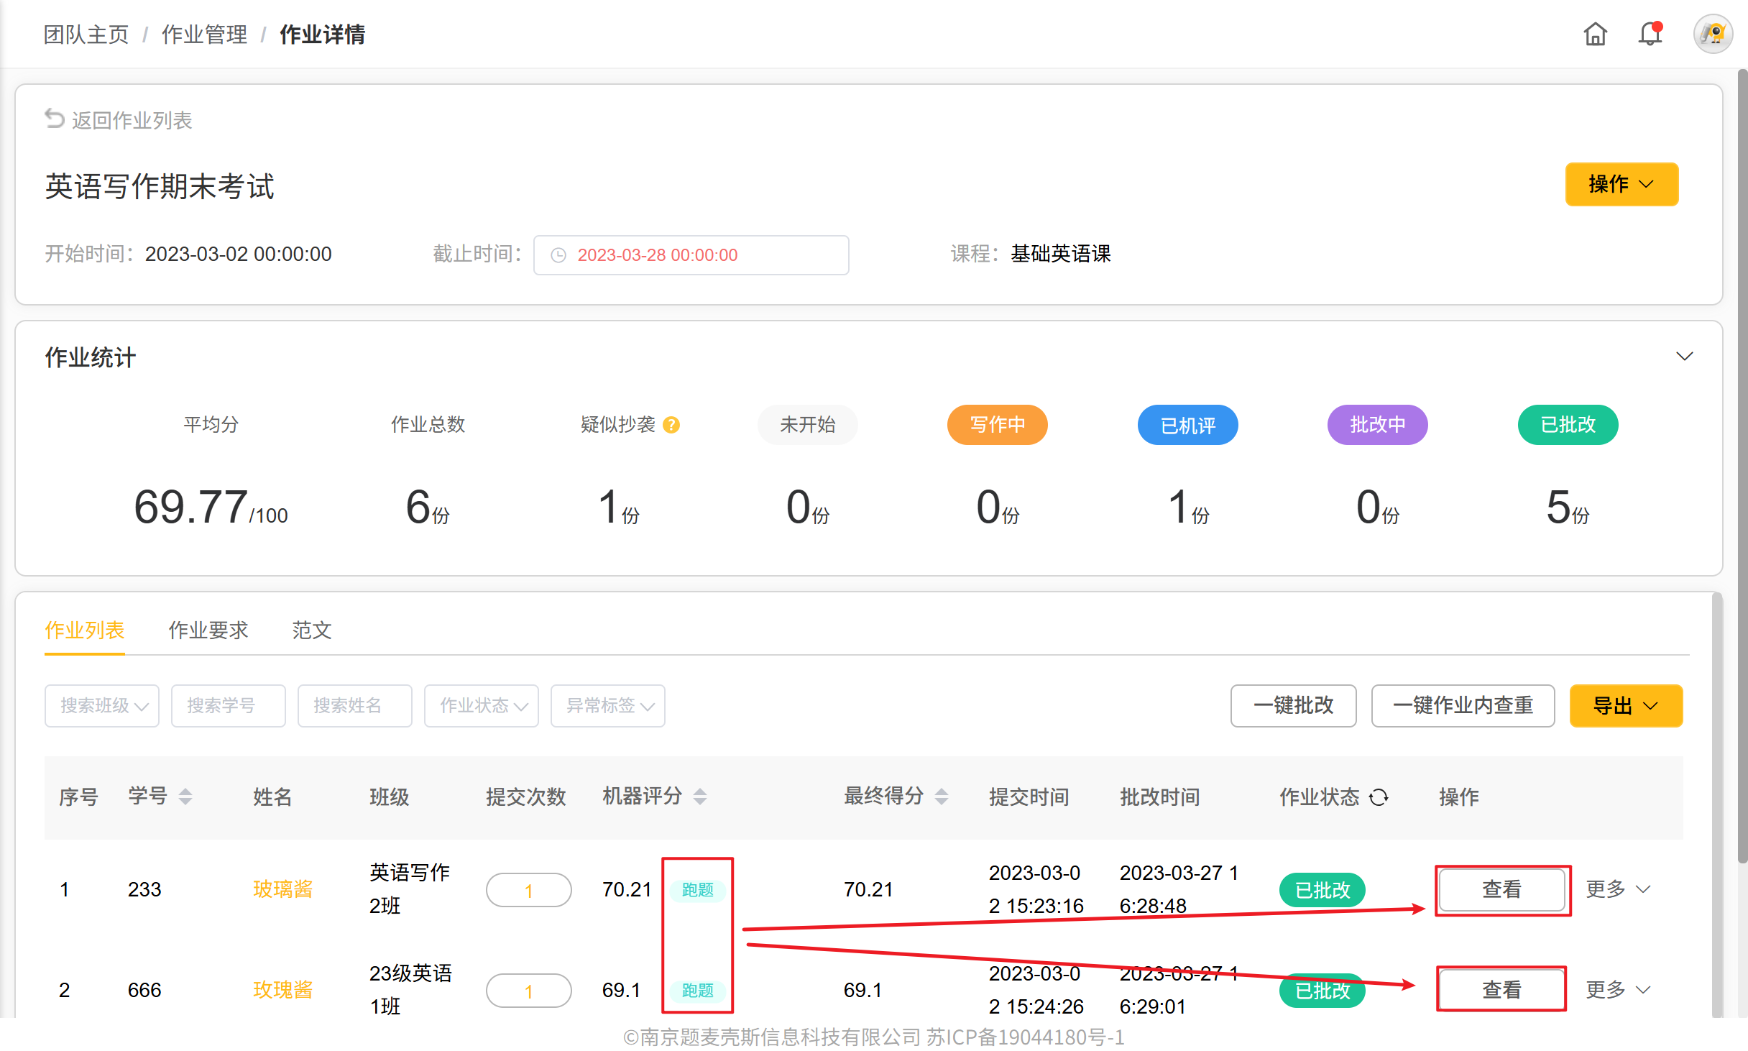Click the question mark beside 疑似抄袭
1748x1051 pixels.
pos(671,425)
